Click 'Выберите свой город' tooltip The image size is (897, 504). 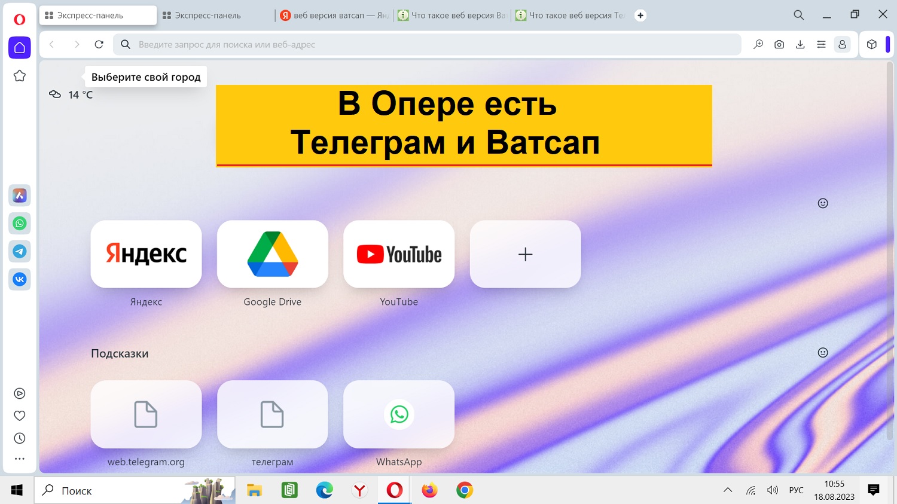[x=146, y=77]
